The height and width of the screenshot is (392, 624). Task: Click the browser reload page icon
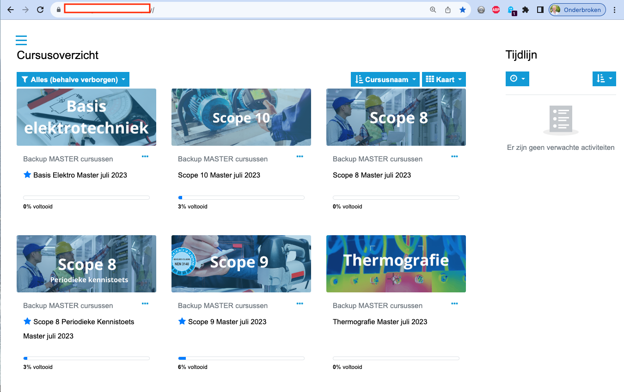tap(40, 10)
